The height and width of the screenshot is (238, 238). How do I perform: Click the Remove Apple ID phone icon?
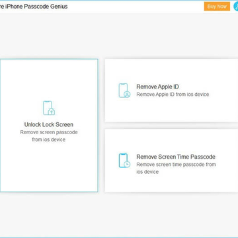point(124,91)
